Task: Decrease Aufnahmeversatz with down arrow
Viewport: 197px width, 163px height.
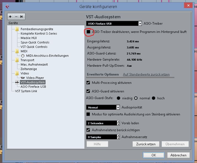Action: pos(118,138)
